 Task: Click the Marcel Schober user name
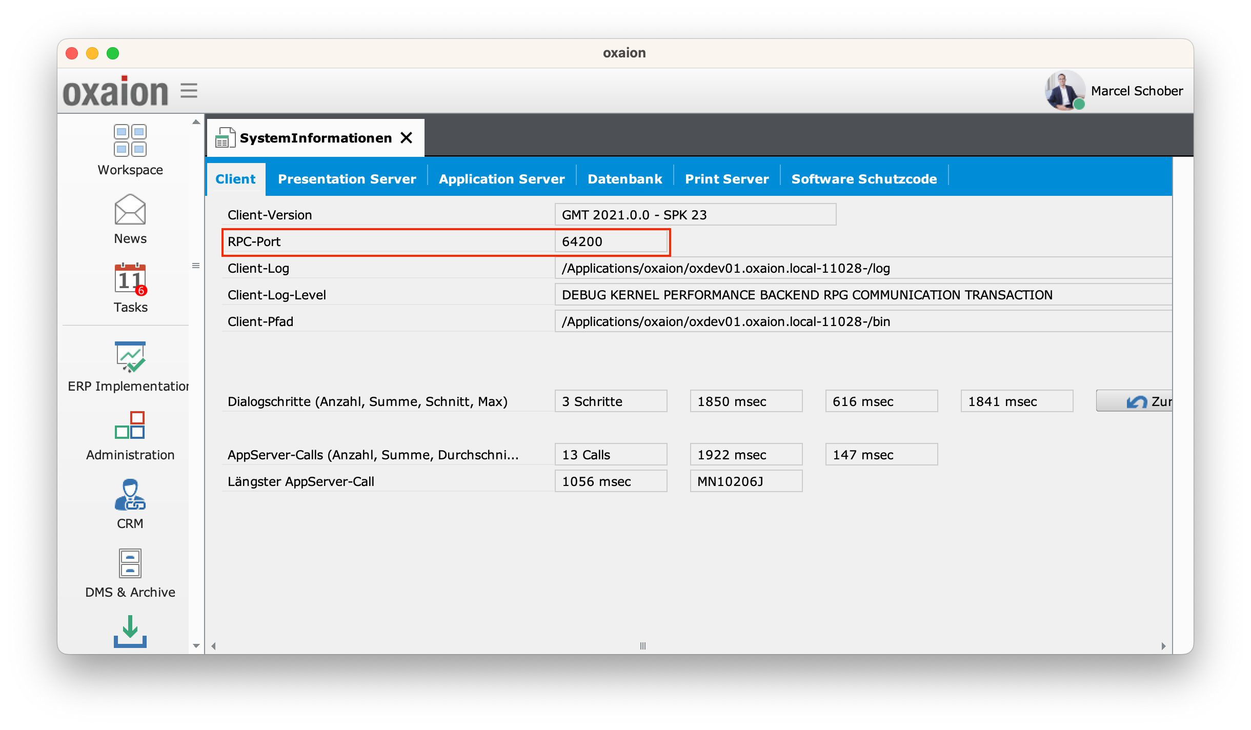pos(1137,91)
